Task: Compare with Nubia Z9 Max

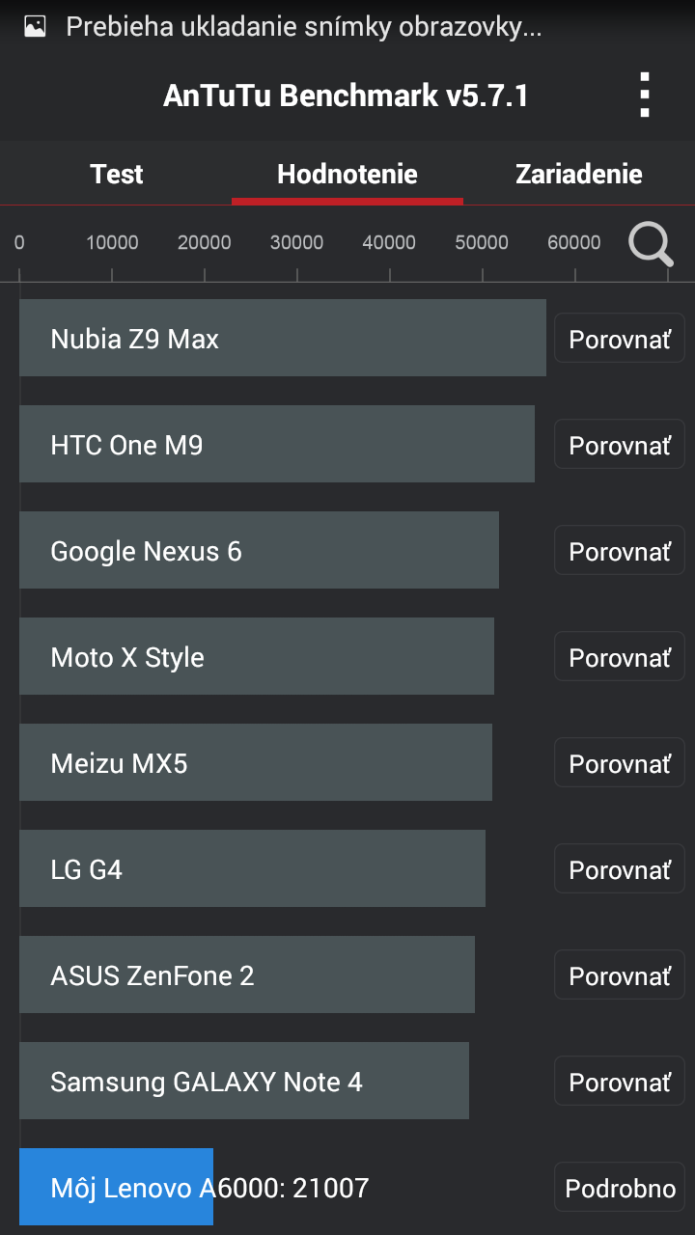Action: 619,339
